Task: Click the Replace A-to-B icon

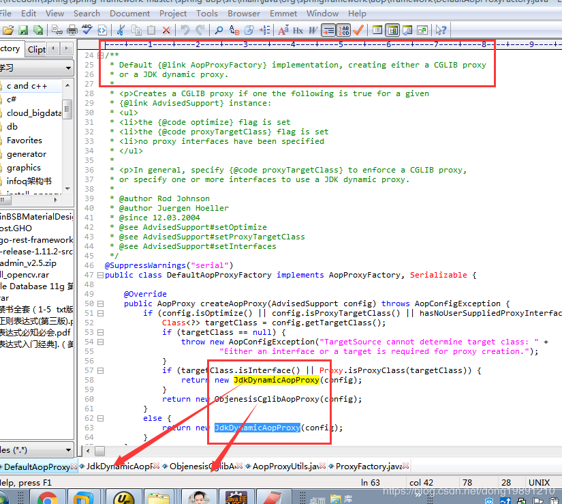Action: point(234,30)
